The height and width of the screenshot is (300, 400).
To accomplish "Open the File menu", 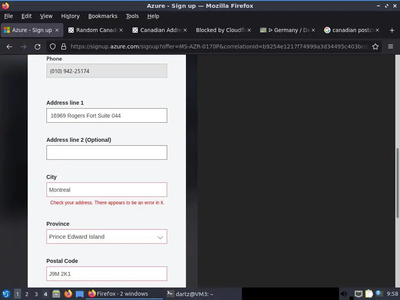I will pyautogui.click(x=9, y=16).
